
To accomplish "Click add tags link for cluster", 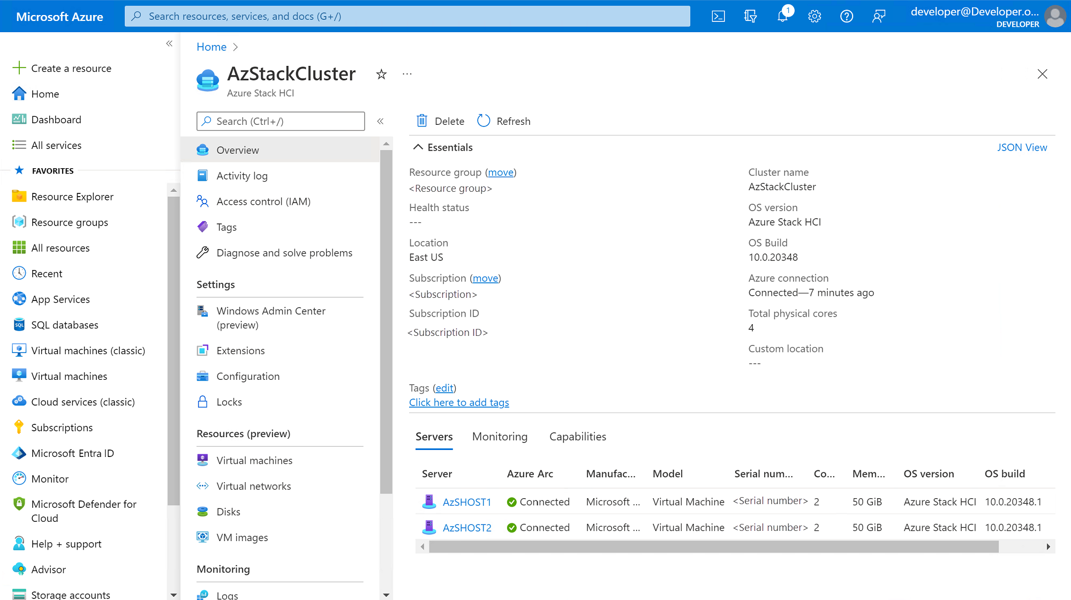I will 458,402.
